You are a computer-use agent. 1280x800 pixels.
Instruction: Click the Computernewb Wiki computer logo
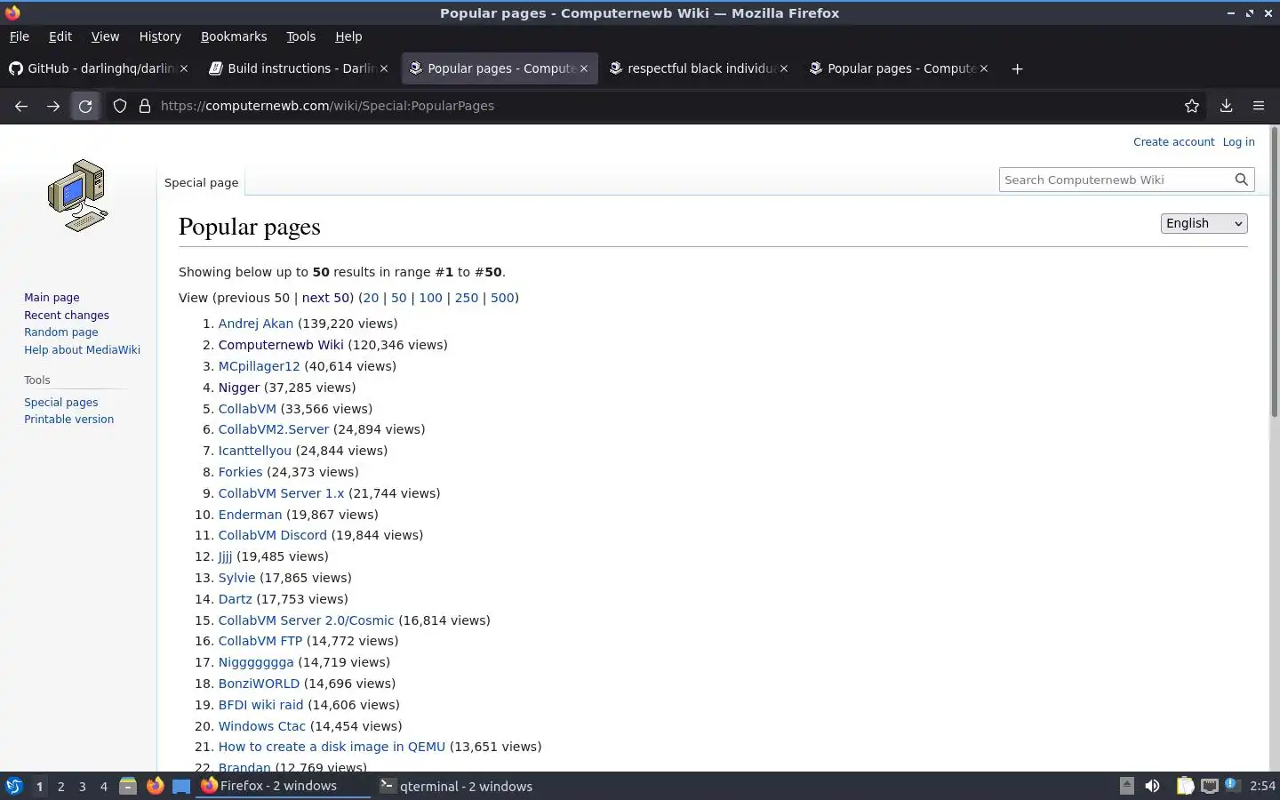pos(78,196)
